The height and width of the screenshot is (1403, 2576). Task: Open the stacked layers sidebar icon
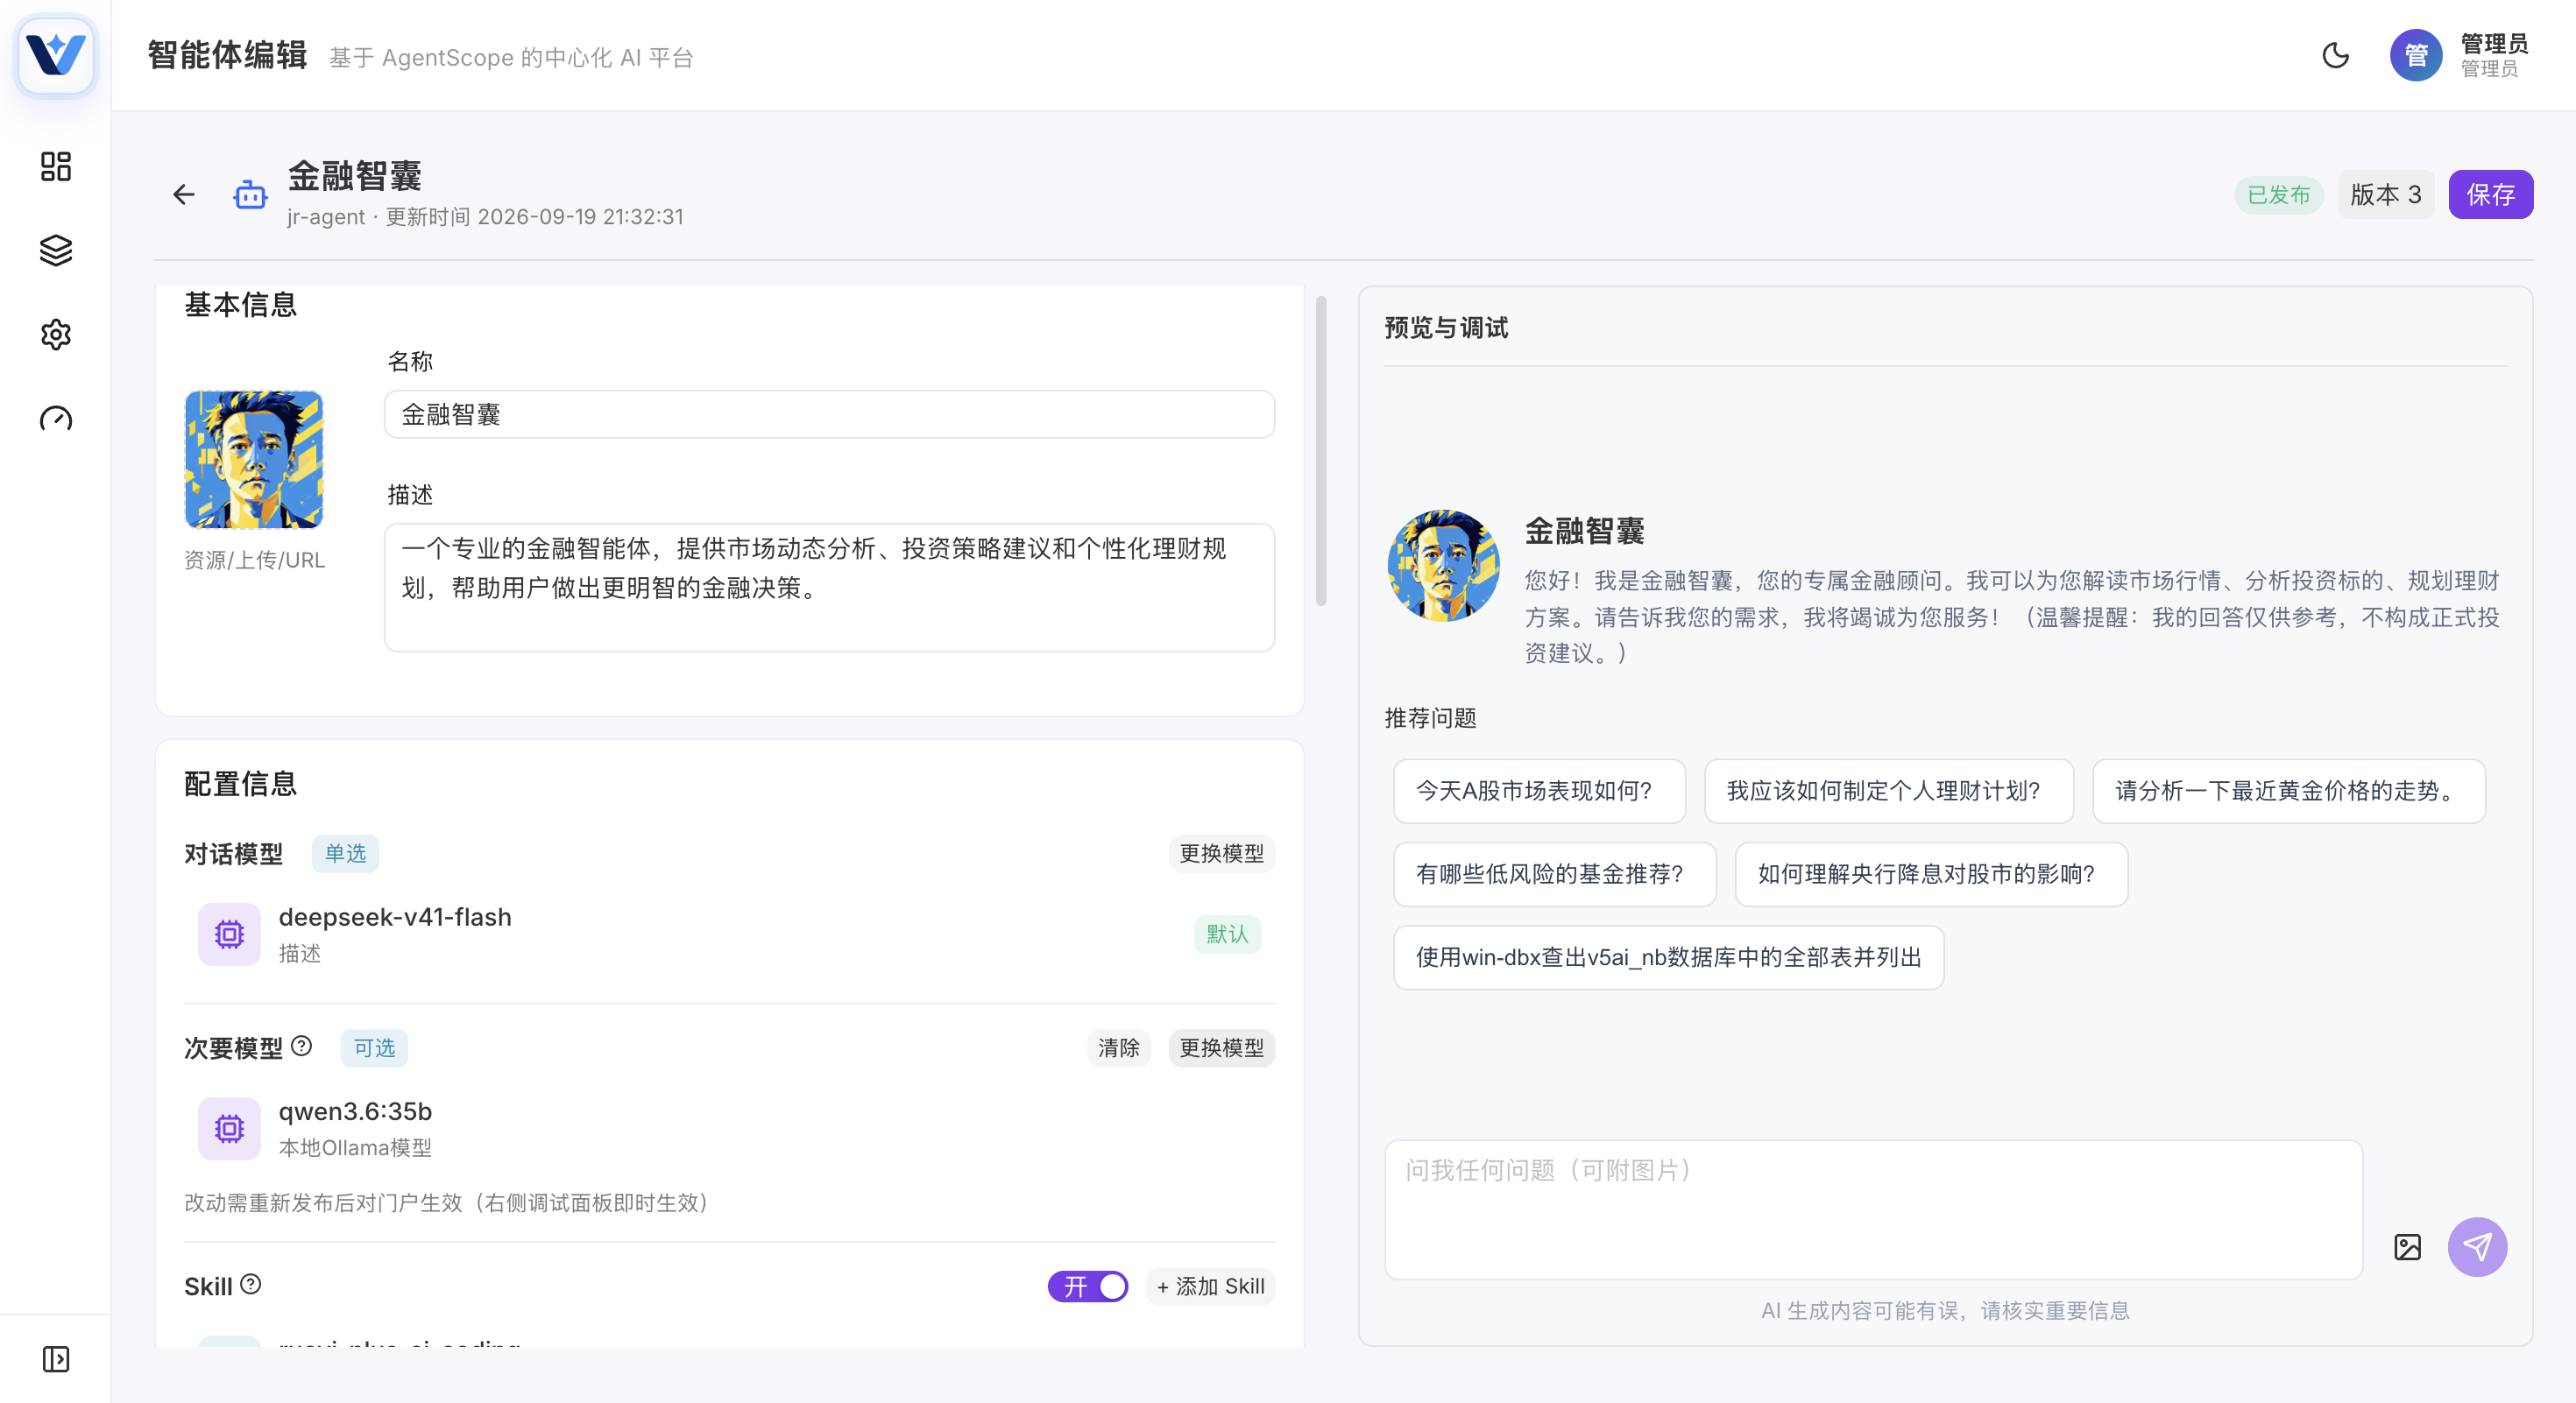click(56, 250)
